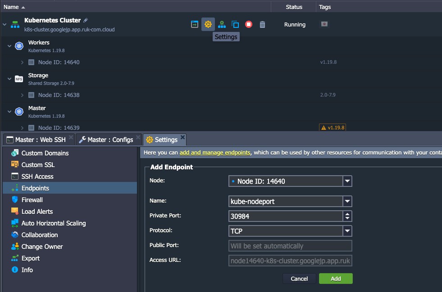
Task: Open the change environment topology icon
Action: click(222, 24)
